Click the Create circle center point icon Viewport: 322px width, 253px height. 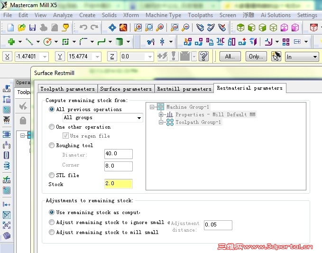(x=47, y=42)
